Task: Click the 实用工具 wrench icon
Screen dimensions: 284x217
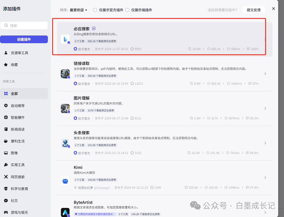Action: tap(6, 165)
